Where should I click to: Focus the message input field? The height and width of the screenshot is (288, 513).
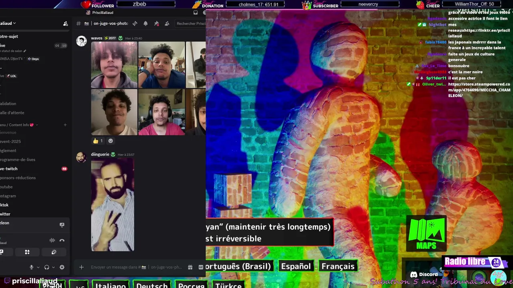click(x=136, y=267)
